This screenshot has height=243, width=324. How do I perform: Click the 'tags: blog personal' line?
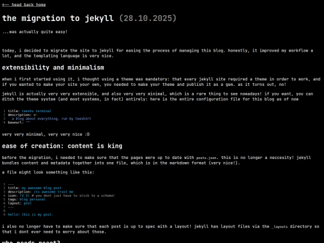pos(26,199)
